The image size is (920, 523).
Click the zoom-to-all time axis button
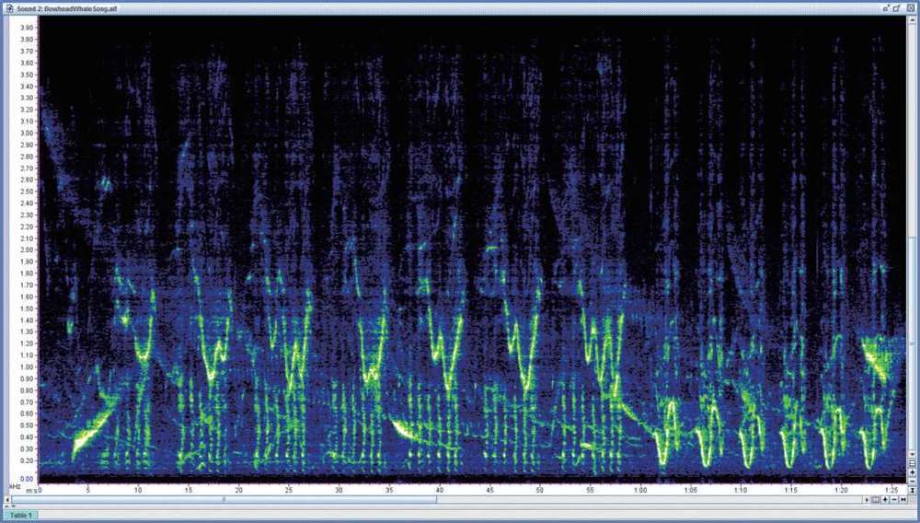(905, 500)
